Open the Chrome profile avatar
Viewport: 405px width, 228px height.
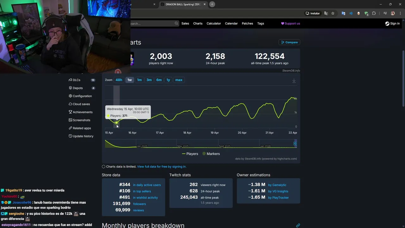coord(393,13)
